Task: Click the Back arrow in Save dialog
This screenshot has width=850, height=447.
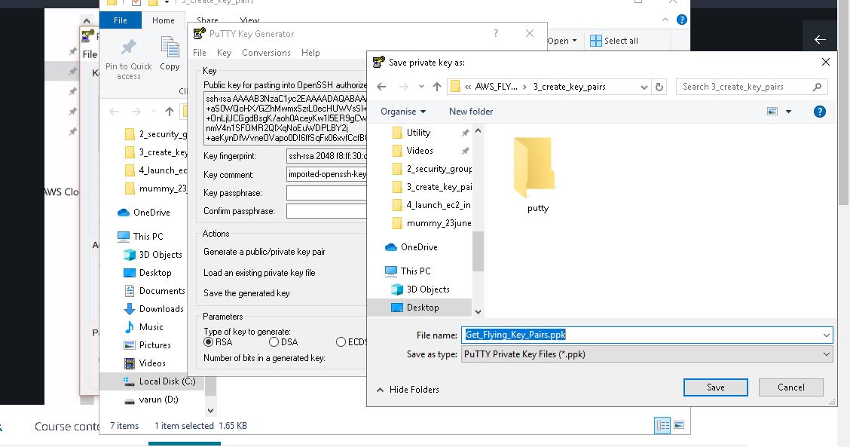Action: click(x=381, y=87)
